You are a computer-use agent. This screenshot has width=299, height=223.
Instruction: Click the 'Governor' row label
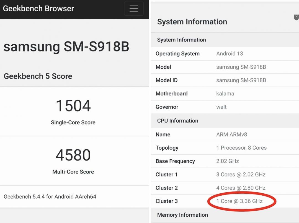(167, 107)
